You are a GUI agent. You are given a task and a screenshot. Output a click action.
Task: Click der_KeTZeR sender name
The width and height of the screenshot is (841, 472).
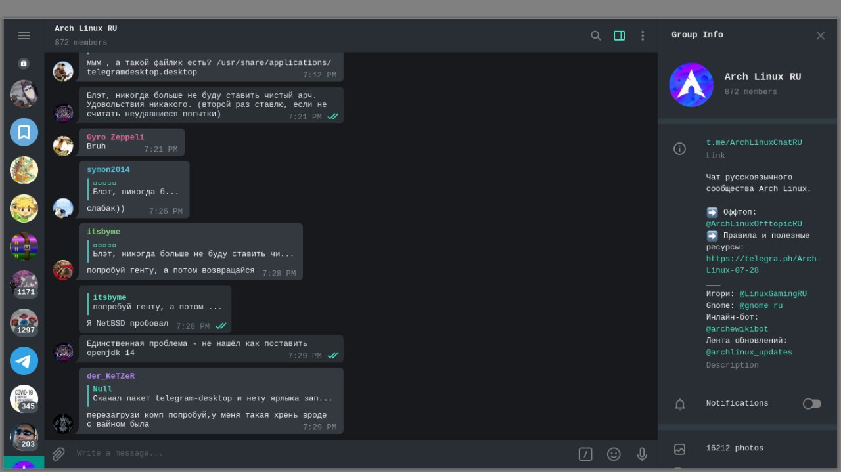pos(110,376)
